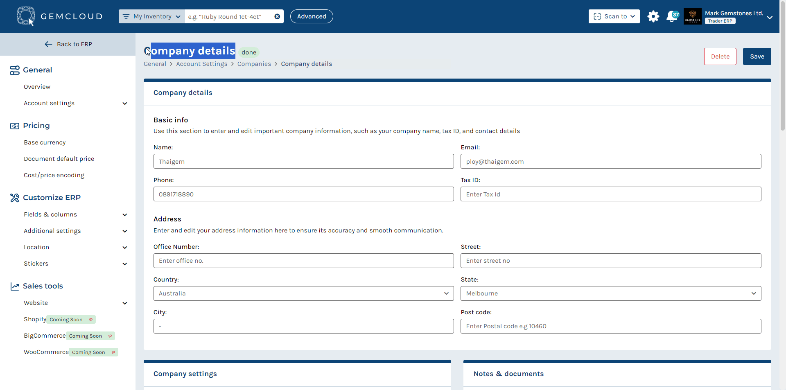
Task: Select BigCommerce in Sales tools
Action: [45, 336]
